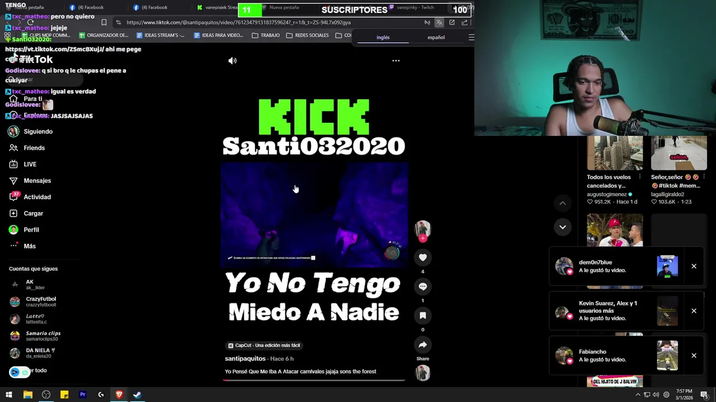The height and width of the screenshot is (402, 716).
Task: Open LIVE in TikTok sidebar
Action: coord(23,164)
